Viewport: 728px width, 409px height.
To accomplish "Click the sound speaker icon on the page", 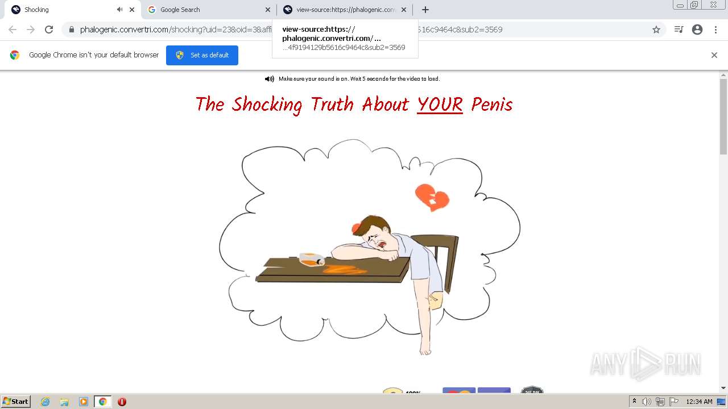I will point(270,79).
